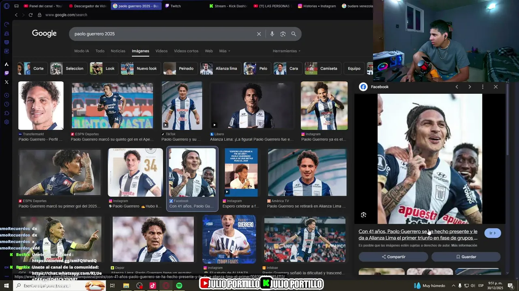
Task: Open Task View in the taskbar
Action: pyautogui.click(x=112, y=286)
